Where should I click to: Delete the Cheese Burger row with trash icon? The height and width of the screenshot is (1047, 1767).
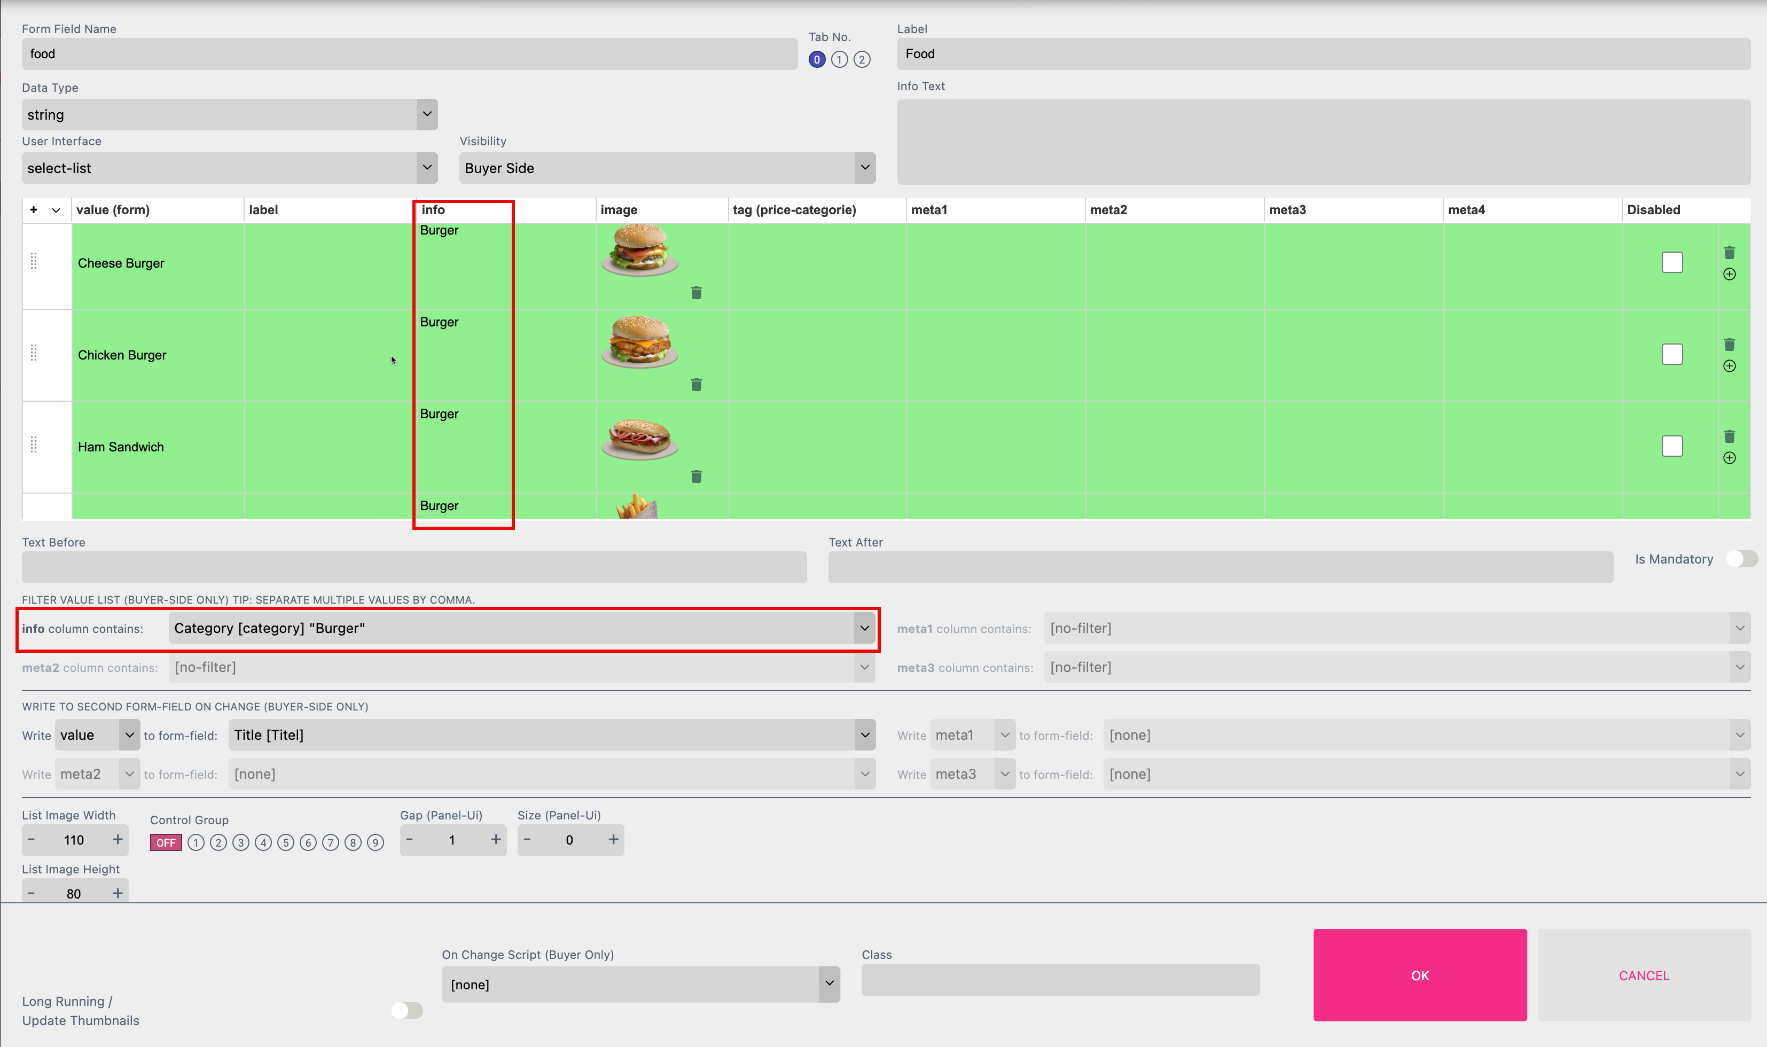coord(1729,253)
